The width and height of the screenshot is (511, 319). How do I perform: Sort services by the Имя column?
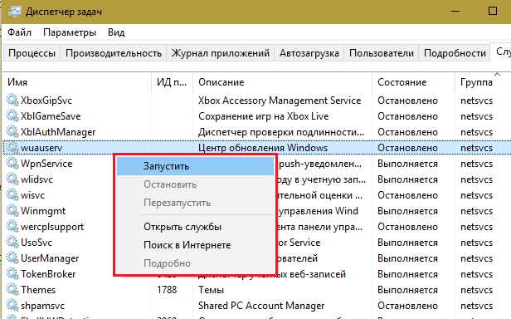click(78, 82)
